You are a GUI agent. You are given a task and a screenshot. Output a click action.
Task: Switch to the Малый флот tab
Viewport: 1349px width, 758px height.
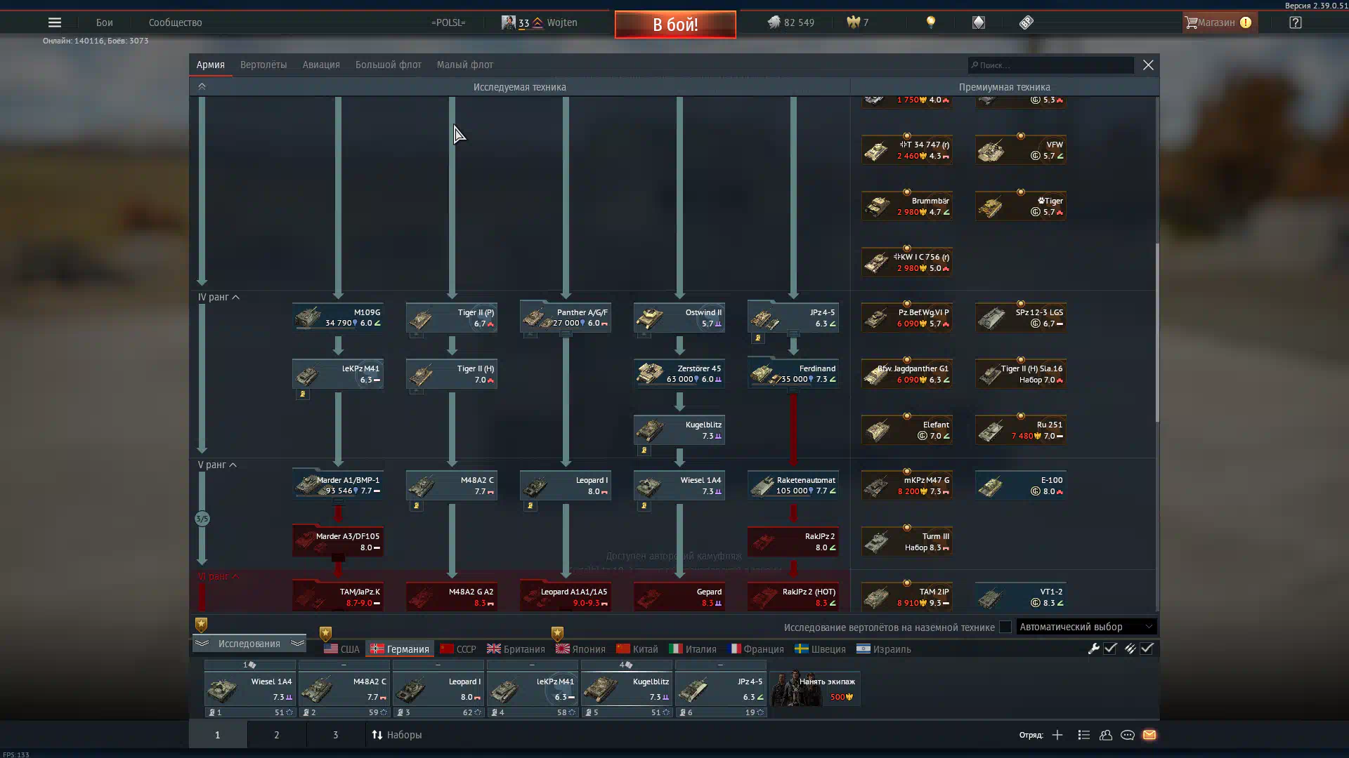pos(464,65)
